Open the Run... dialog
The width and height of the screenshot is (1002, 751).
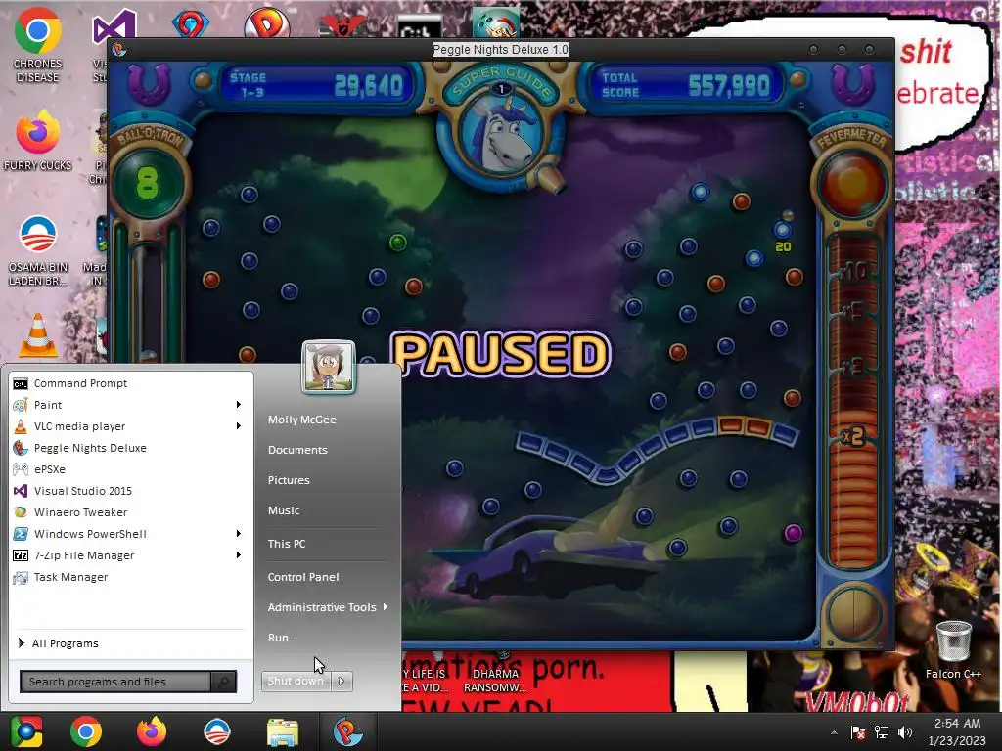point(282,638)
